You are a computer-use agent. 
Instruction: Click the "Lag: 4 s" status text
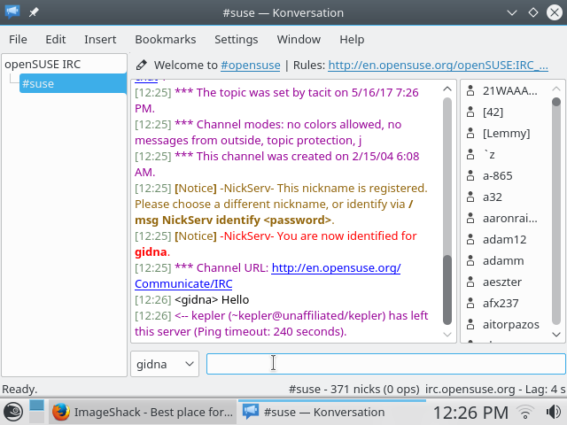(545, 390)
